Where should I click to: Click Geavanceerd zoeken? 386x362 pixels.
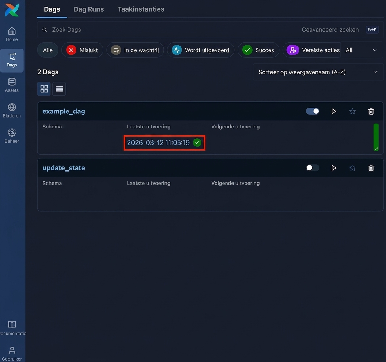coord(330,30)
